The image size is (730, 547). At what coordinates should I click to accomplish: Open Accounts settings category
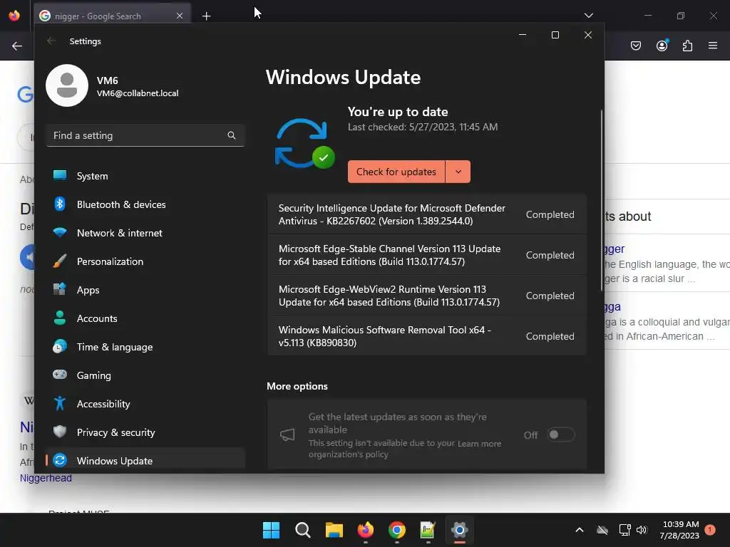[x=145, y=318]
